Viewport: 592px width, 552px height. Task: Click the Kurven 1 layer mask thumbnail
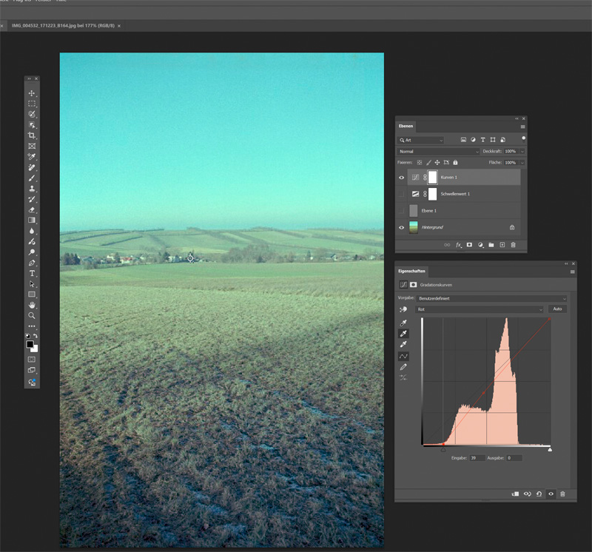click(x=432, y=177)
